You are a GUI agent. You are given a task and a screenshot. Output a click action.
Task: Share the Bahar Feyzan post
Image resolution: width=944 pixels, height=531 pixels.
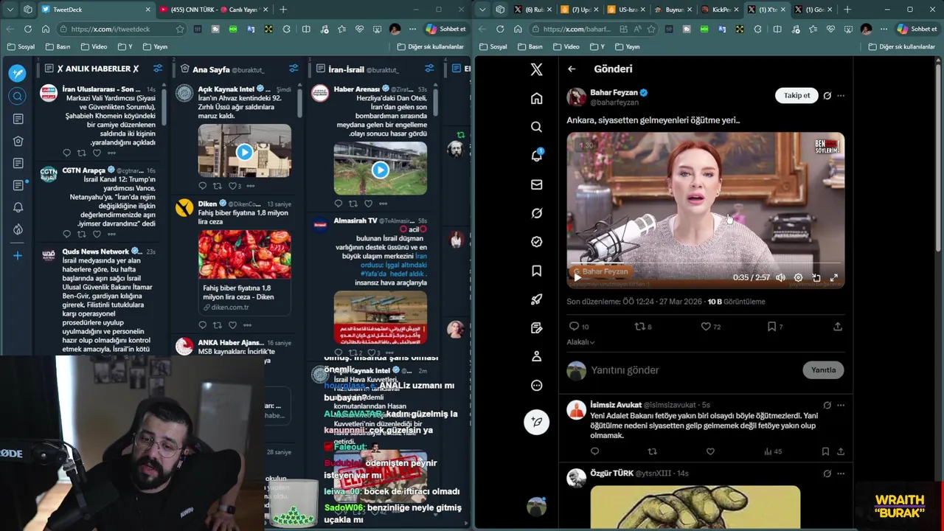point(838,326)
